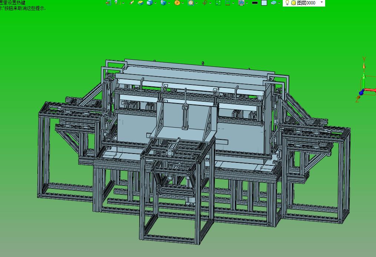Screen dimensions: 376x257
Task: Click the green square sketch icon
Action: pos(218,3)
